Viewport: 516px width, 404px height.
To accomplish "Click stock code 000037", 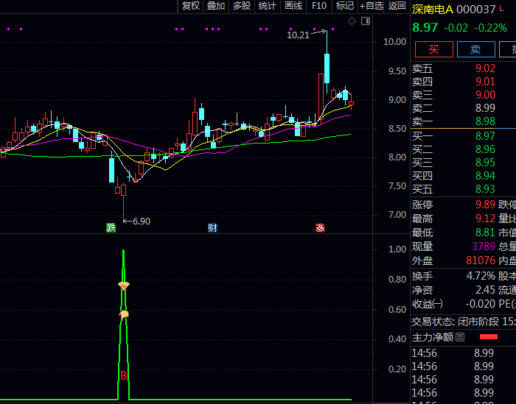I will tap(476, 10).
